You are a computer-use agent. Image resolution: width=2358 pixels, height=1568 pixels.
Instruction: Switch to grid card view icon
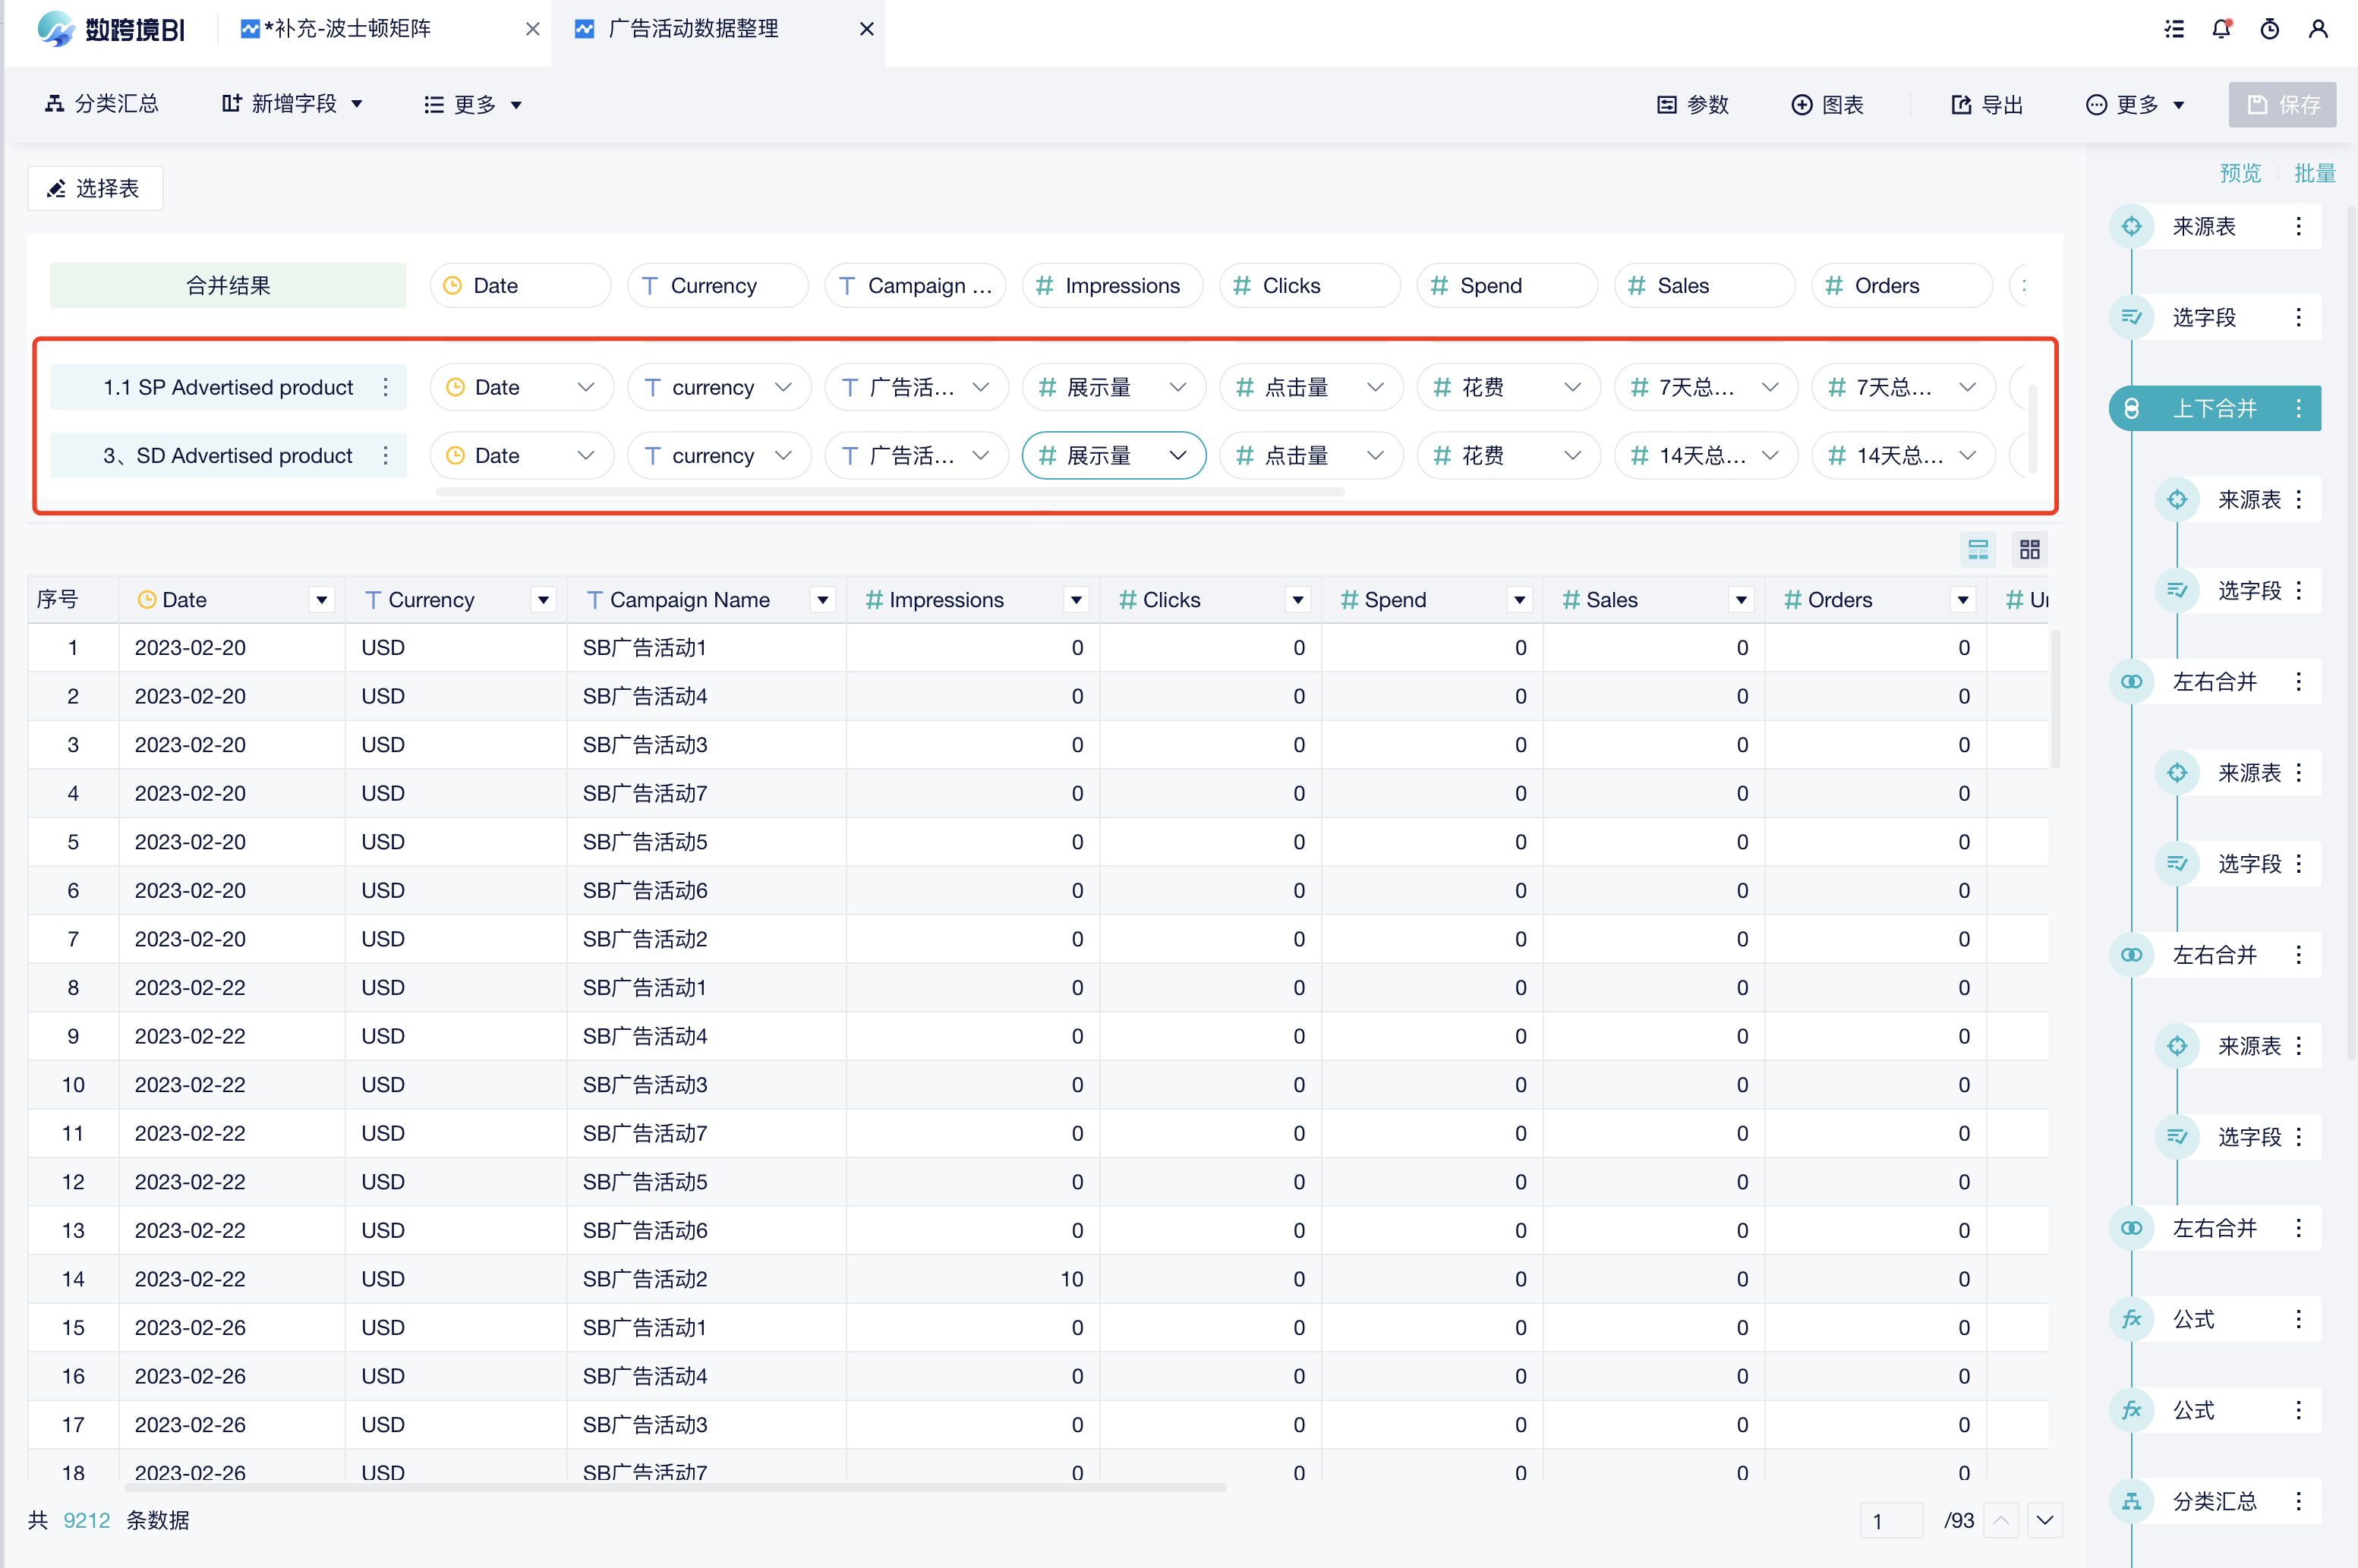coord(2029,549)
